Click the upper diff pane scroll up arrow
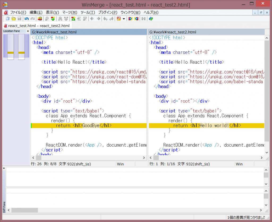 pyautogui.click(x=266, y=170)
